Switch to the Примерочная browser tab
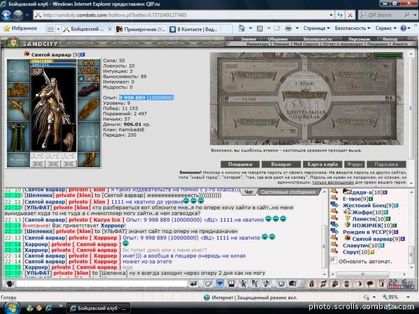 142,29
